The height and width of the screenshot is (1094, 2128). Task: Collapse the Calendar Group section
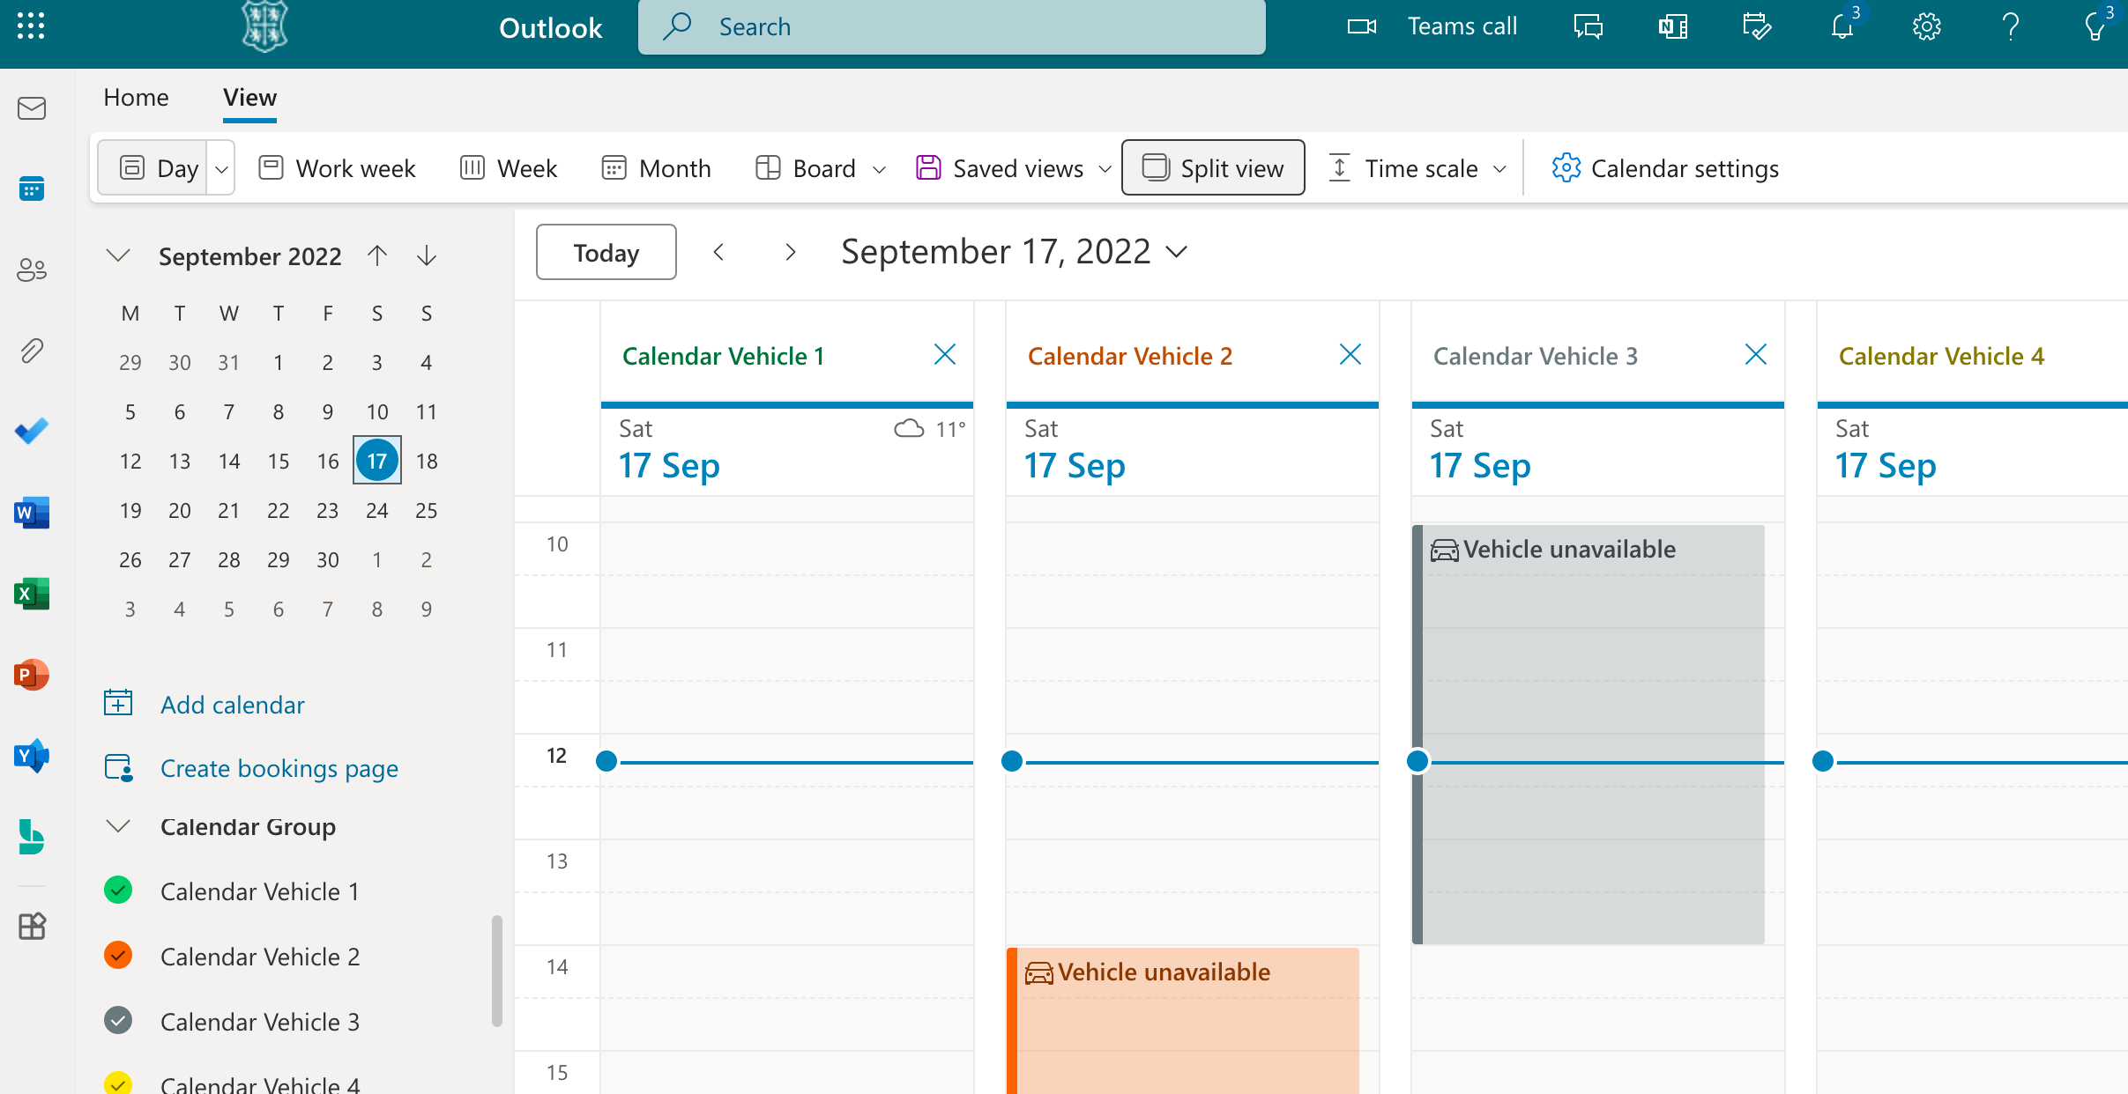tap(118, 826)
